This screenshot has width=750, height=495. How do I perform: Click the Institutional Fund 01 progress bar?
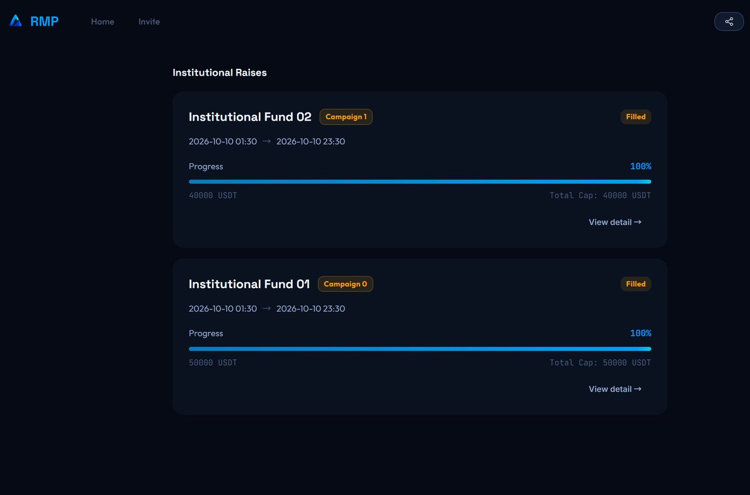[x=420, y=349]
